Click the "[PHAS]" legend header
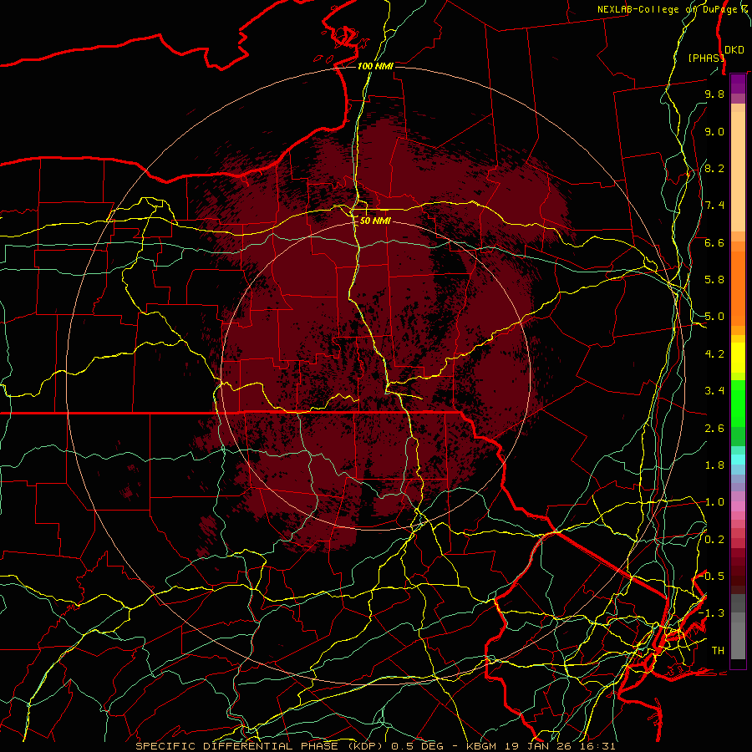 [705, 58]
